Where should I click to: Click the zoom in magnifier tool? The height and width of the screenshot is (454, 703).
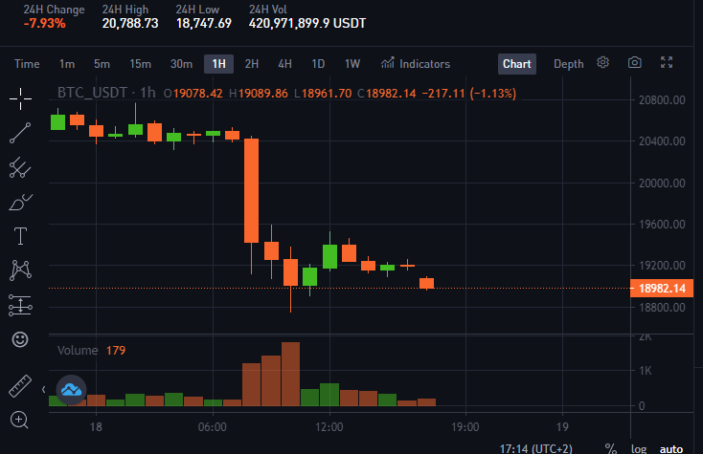coord(19,420)
